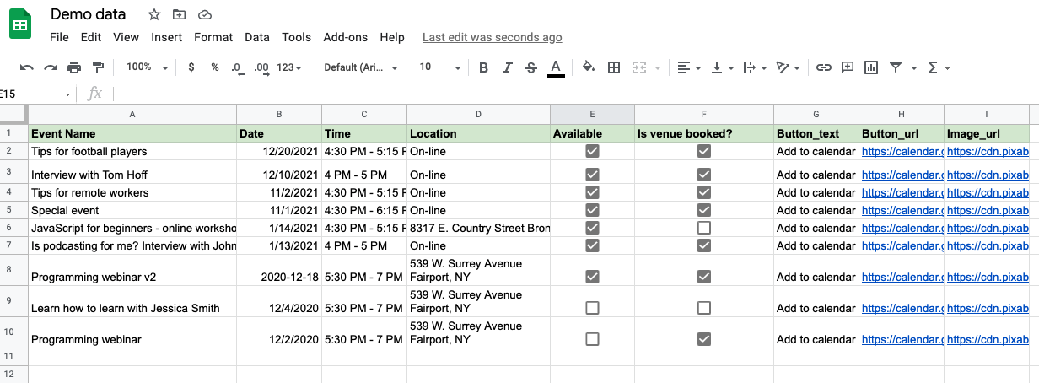The width and height of the screenshot is (1039, 383).
Task: Open the Add-ons menu
Action: (346, 37)
